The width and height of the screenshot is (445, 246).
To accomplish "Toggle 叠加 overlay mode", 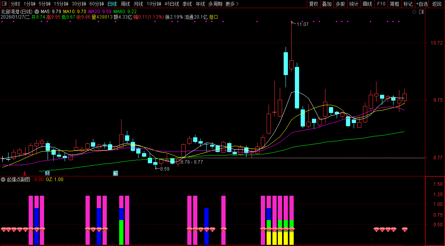I will pyautogui.click(x=327, y=4).
